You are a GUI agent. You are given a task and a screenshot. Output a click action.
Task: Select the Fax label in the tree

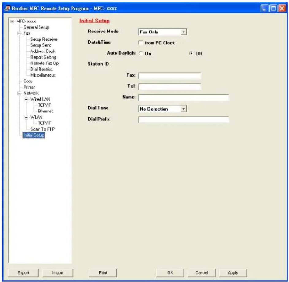pyautogui.click(x=27, y=33)
